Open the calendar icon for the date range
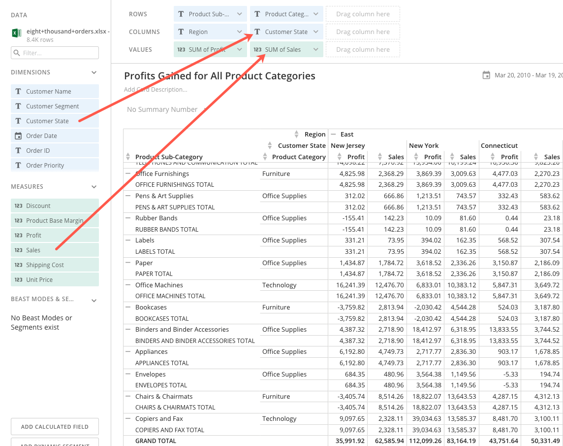Screen dimensions: 563x446 pos(487,75)
